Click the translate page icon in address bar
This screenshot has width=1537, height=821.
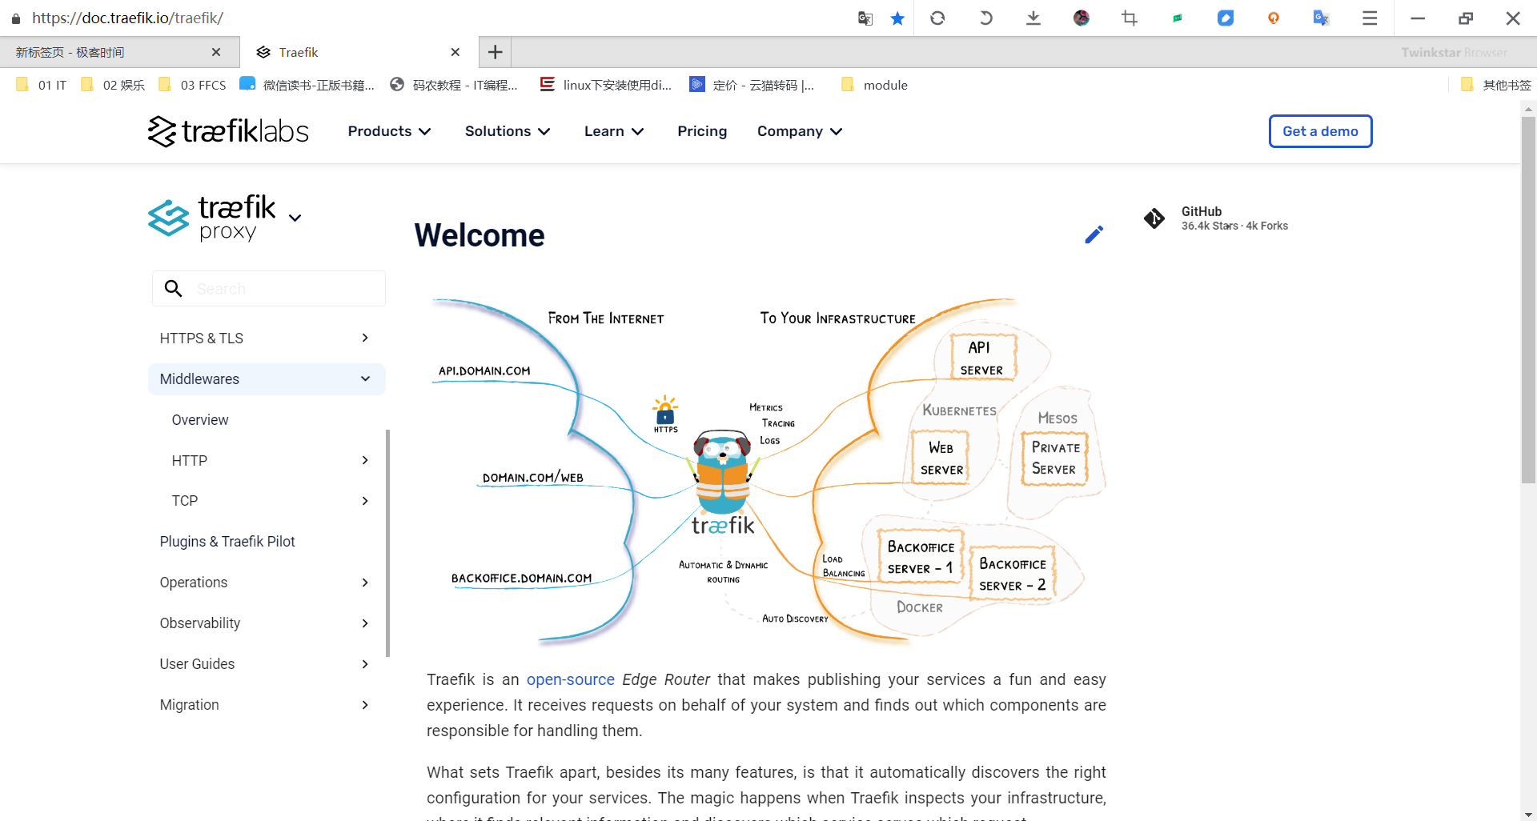(x=865, y=18)
